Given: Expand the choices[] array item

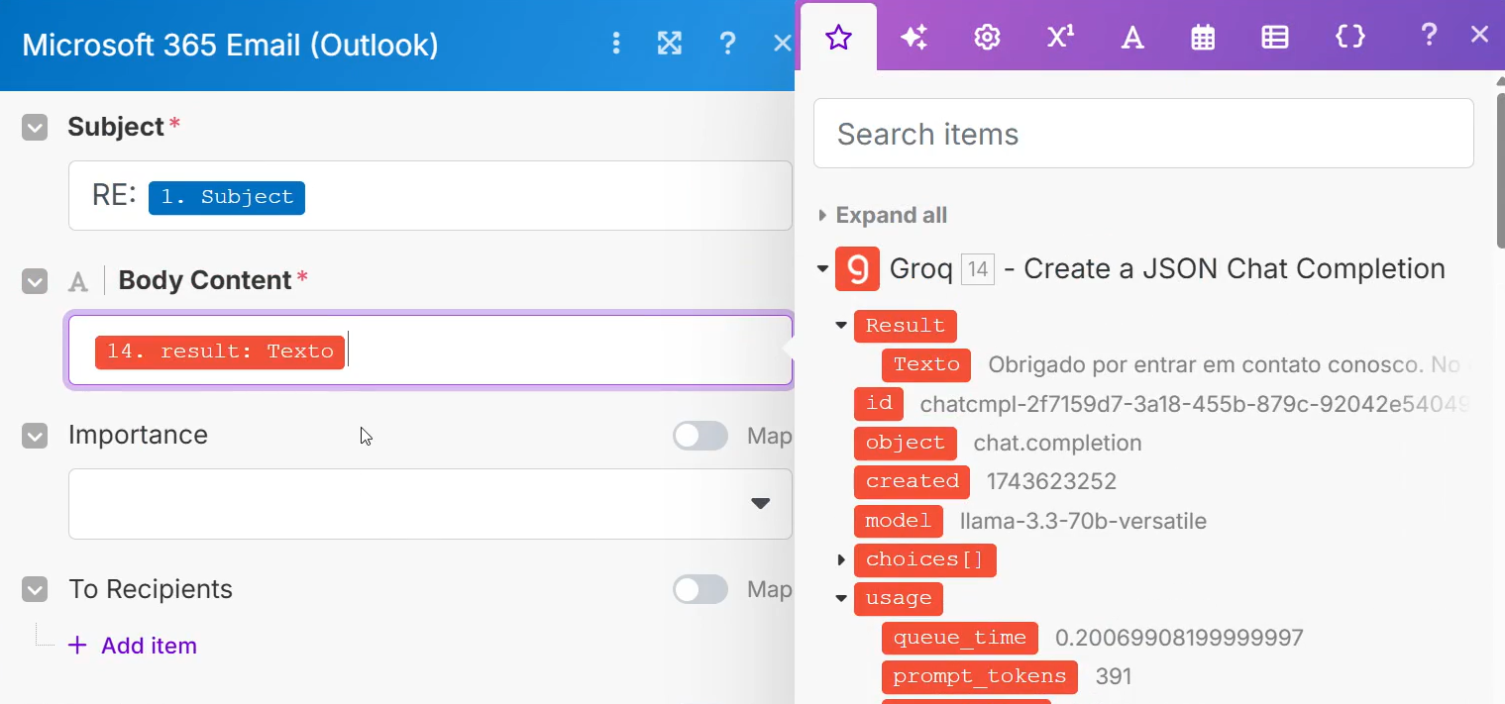Looking at the screenshot, I should pyautogui.click(x=841, y=560).
